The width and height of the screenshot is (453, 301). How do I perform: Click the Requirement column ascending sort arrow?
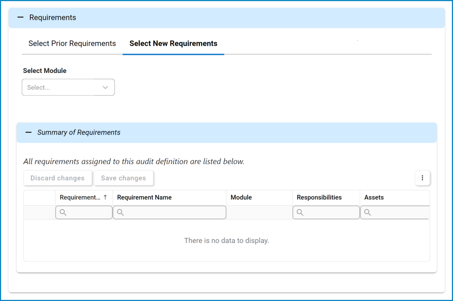pos(105,198)
